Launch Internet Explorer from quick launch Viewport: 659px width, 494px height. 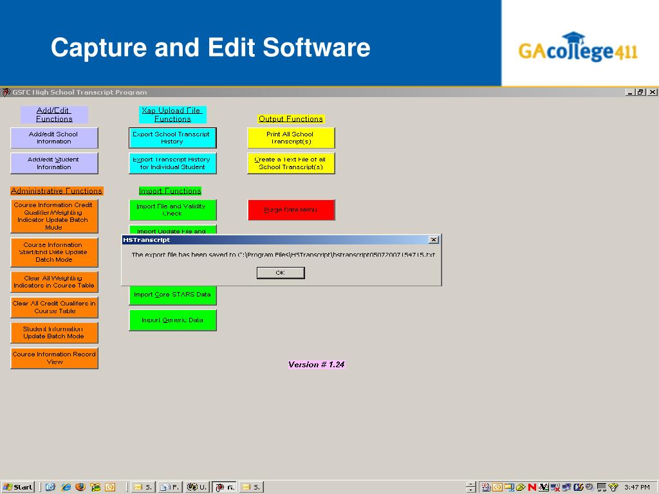pyautogui.click(x=66, y=487)
